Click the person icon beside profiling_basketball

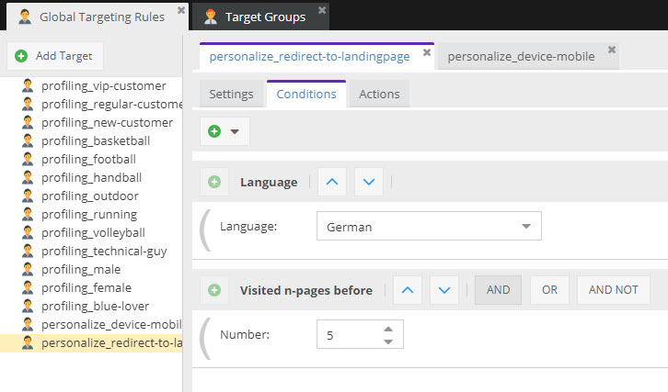pos(28,140)
